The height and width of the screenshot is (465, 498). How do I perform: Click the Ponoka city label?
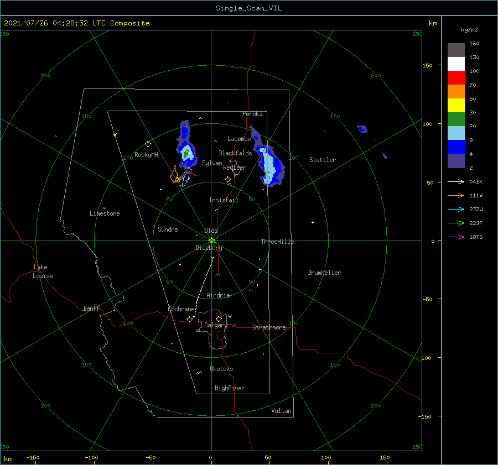(x=252, y=114)
